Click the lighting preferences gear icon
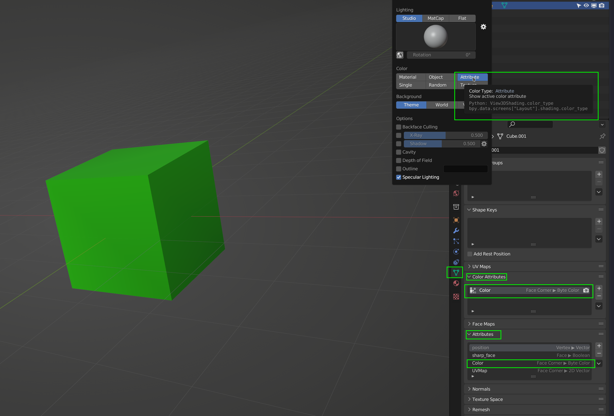Screen dimensions: 614x416 click(484, 27)
